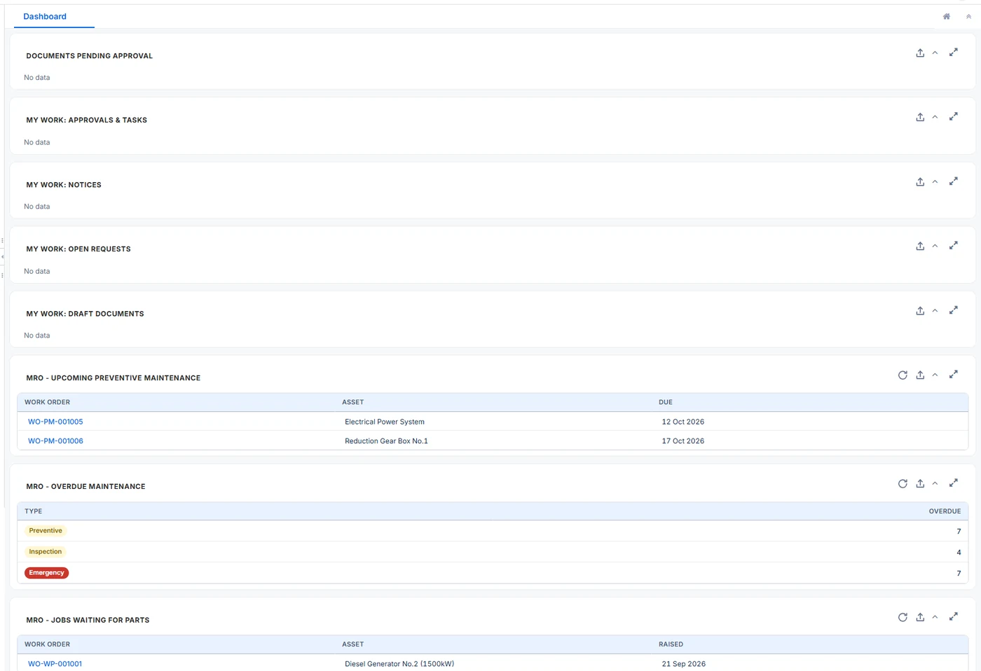The height and width of the screenshot is (671, 981).
Task: Open work order WO-WP-001001
Action: [x=55, y=664]
